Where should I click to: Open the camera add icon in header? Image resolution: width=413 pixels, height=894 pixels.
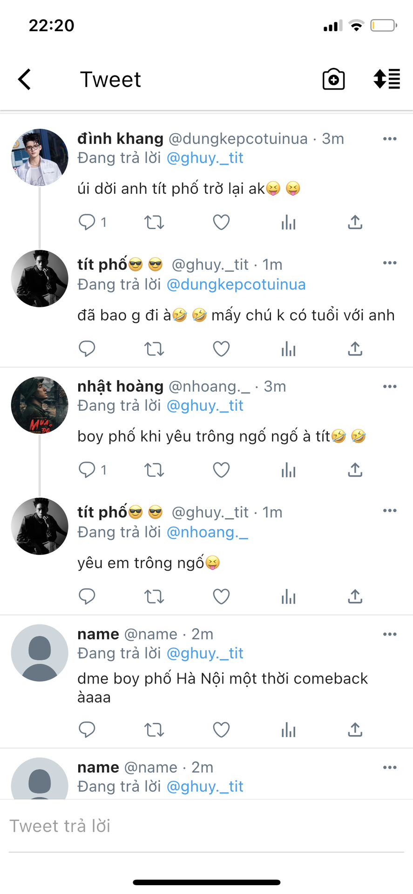pos(334,79)
